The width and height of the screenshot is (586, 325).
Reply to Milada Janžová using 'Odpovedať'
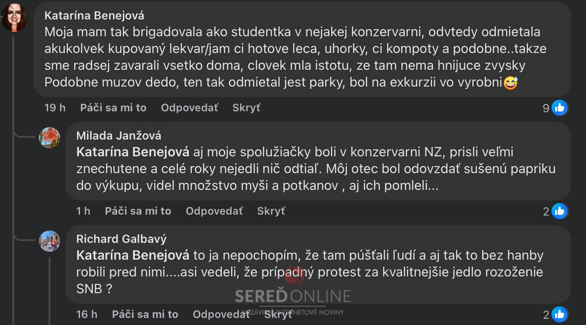click(214, 211)
